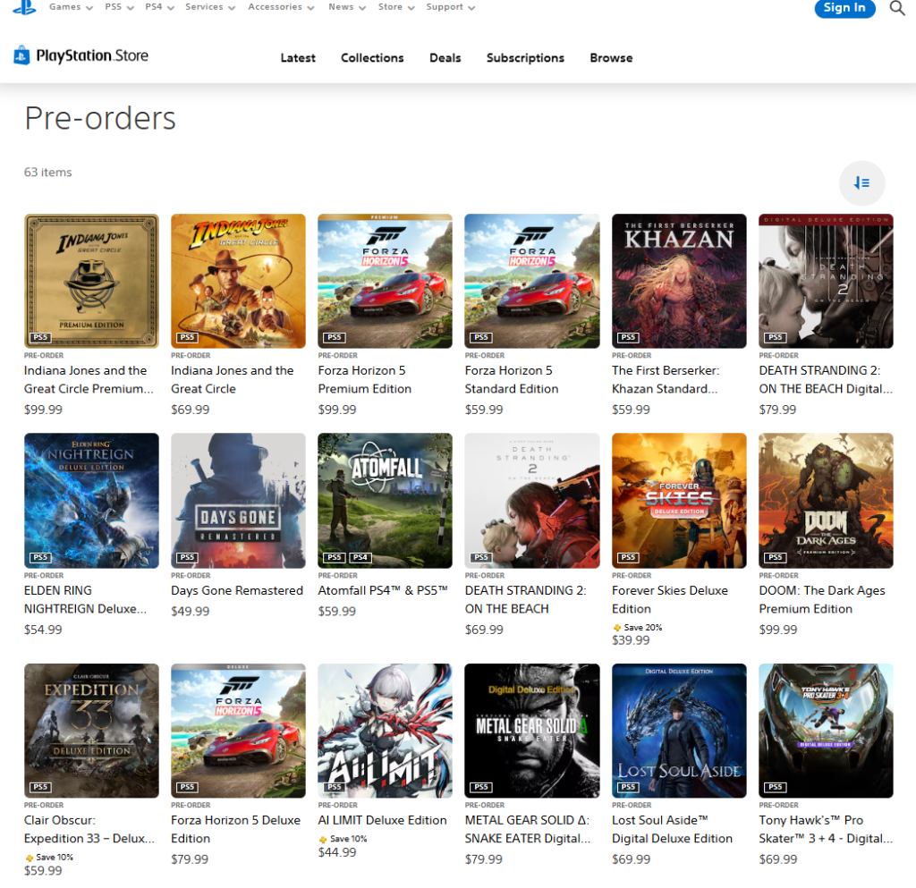Click Indiana Jones Great Circle Premium title link

click(89, 379)
